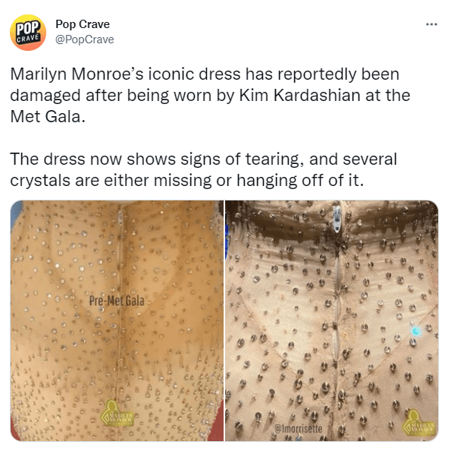Viewport: 451px width, 451px height.
Task: Open the @PopCrave handle link
Action: [85, 39]
